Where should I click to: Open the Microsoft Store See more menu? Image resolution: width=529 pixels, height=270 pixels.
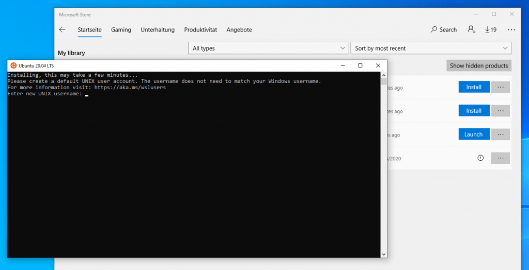(511, 29)
